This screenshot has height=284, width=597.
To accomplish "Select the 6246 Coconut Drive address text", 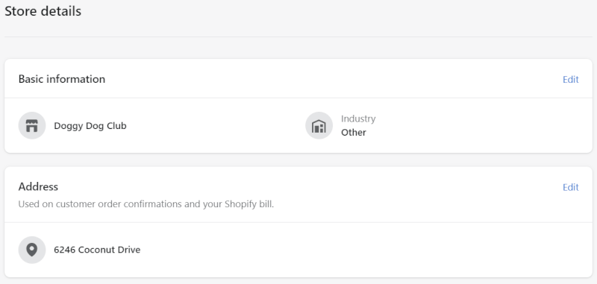I will click(97, 250).
